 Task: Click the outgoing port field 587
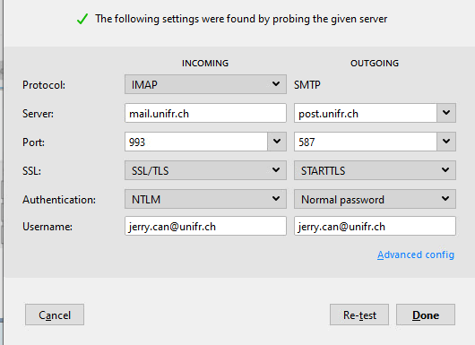coord(366,142)
